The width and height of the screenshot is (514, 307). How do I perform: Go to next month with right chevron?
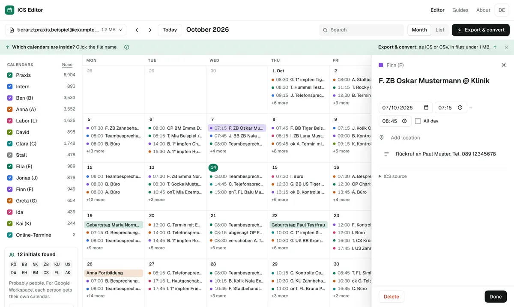[150, 30]
